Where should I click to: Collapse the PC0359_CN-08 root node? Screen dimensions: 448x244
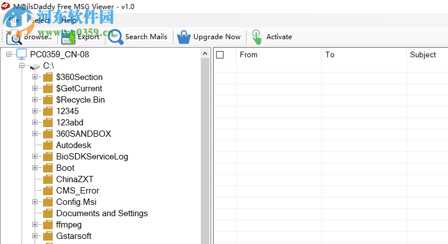pos(9,54)
